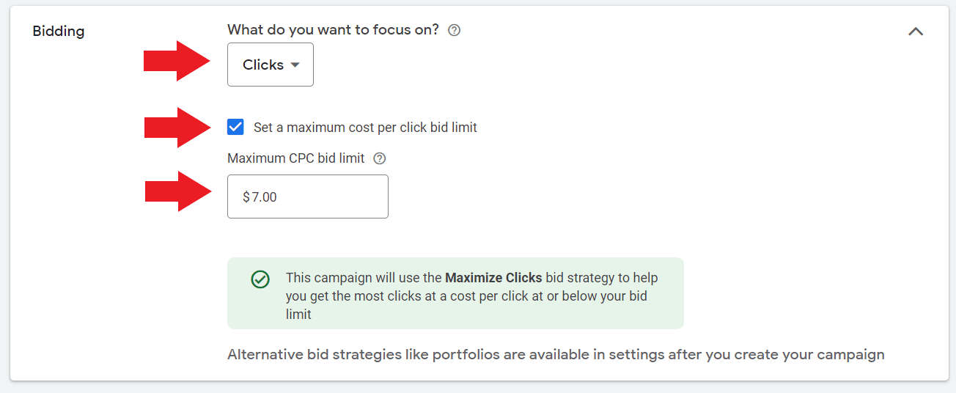Click the dollar sign in the bid field

pos(246,196)
